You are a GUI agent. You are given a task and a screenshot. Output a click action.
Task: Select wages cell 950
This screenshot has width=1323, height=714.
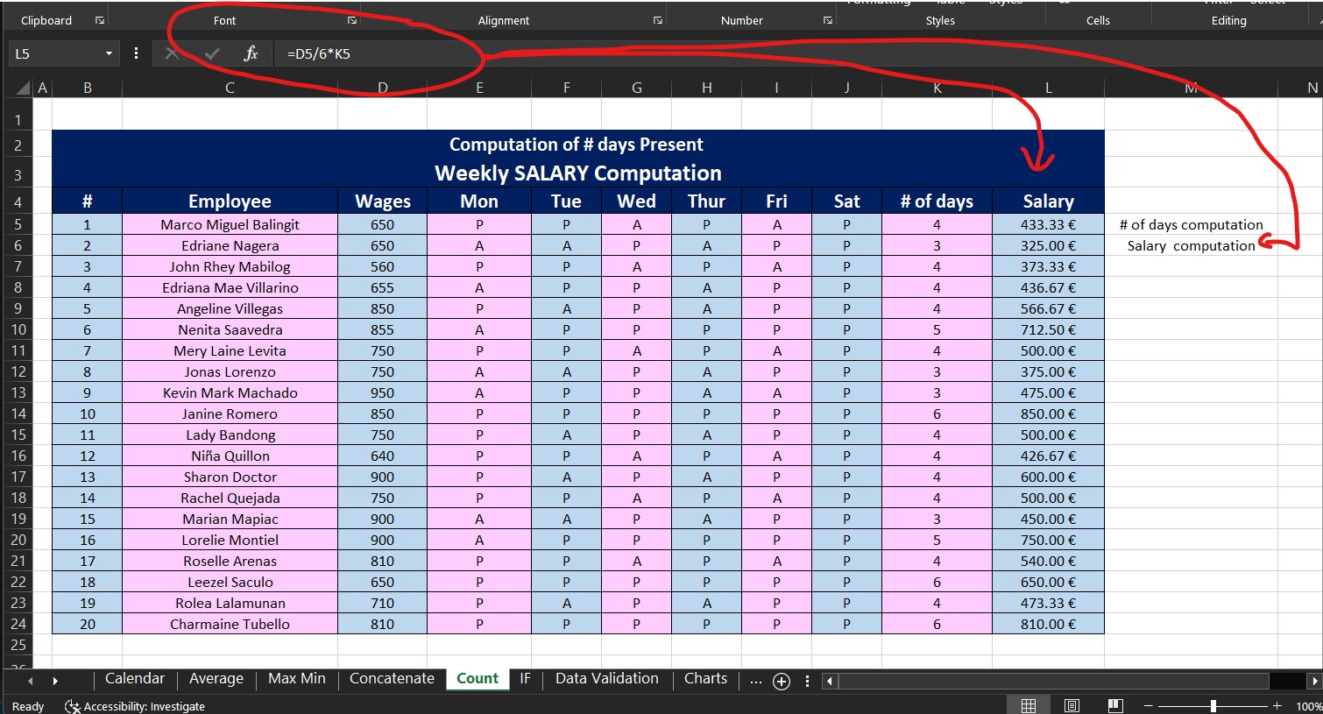(383, 392)
